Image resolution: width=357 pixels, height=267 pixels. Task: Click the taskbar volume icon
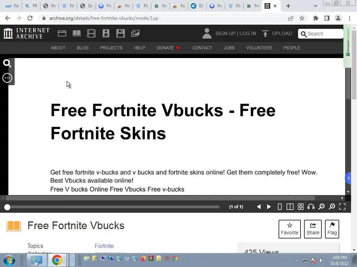coord(321,260)
